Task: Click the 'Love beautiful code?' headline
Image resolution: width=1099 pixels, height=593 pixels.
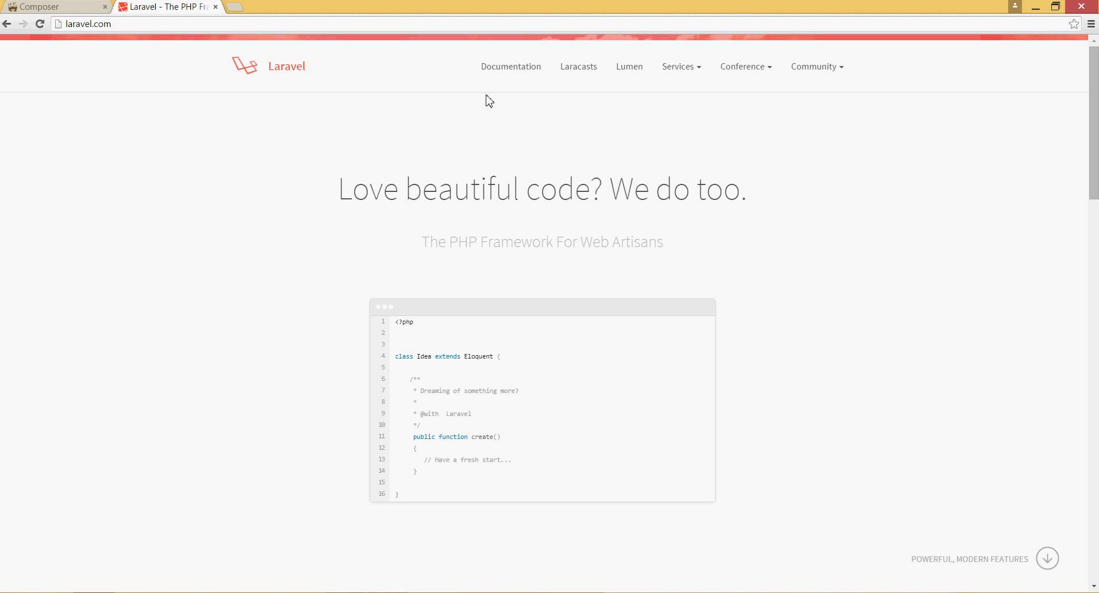Action: coord(542,189)
